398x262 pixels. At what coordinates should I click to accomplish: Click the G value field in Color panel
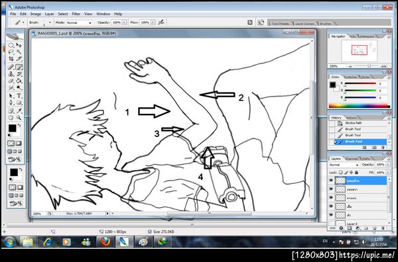tap(382, 91)
